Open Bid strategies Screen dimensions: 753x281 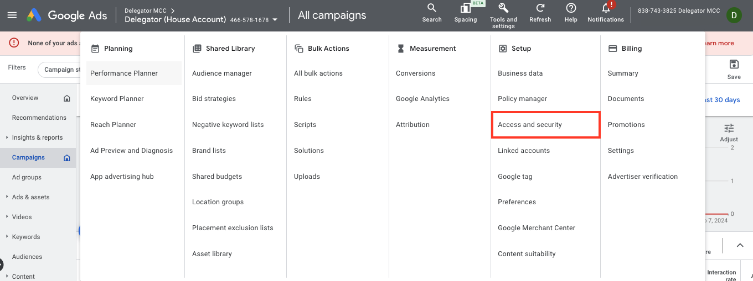(214, 99)
